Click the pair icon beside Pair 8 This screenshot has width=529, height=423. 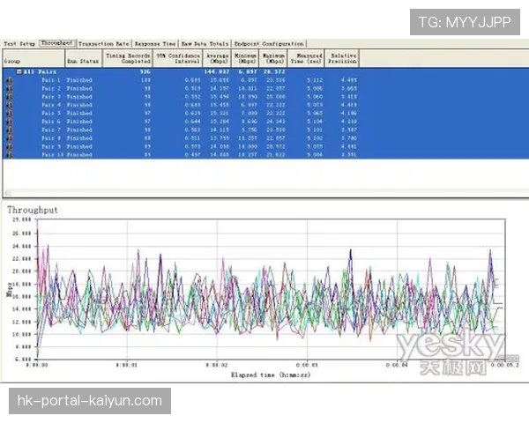tap(11, 138)
